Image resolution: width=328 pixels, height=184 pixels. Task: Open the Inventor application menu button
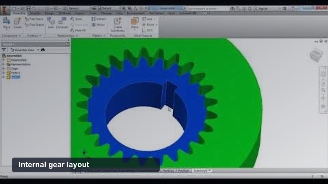click(5, 10)
